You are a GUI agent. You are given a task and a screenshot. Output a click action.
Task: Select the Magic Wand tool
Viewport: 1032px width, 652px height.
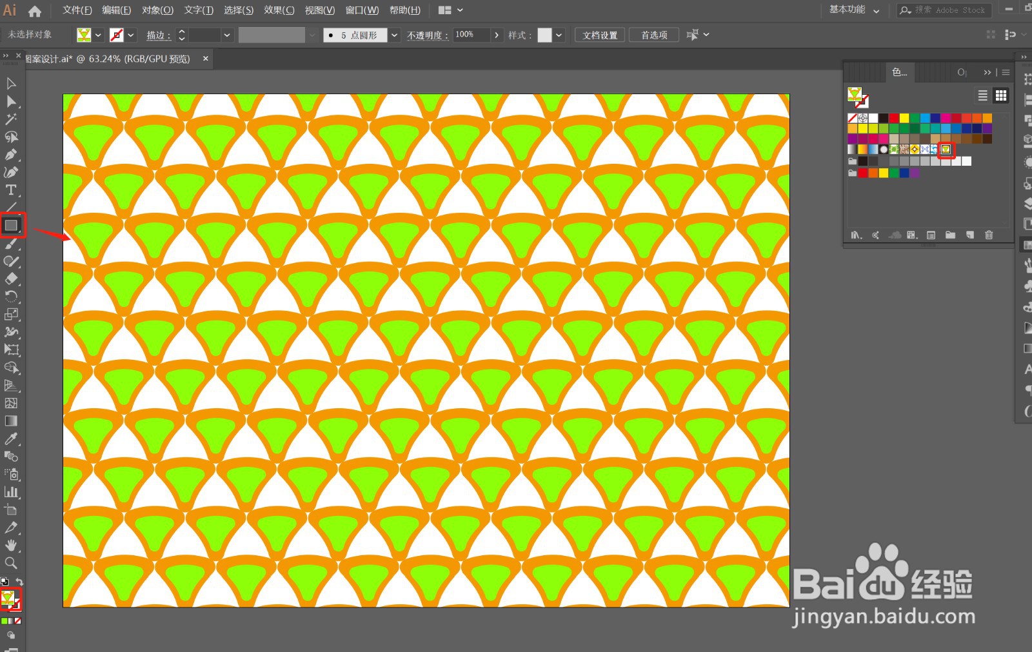pos(11,119)
